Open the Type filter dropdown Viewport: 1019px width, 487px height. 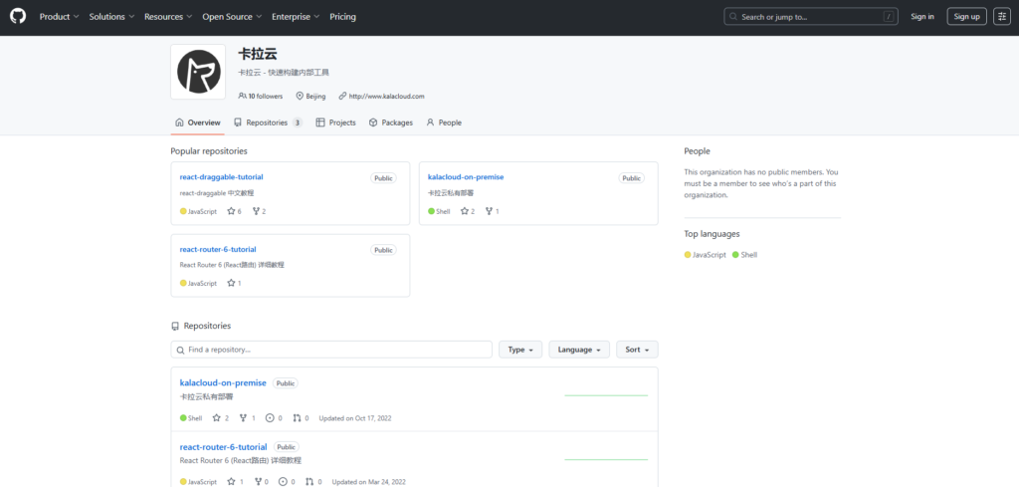(520, 350)
